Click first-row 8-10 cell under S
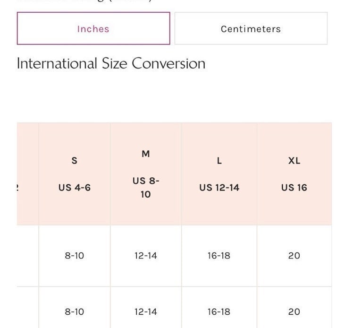The image size is (345, 328). (75, 256)
